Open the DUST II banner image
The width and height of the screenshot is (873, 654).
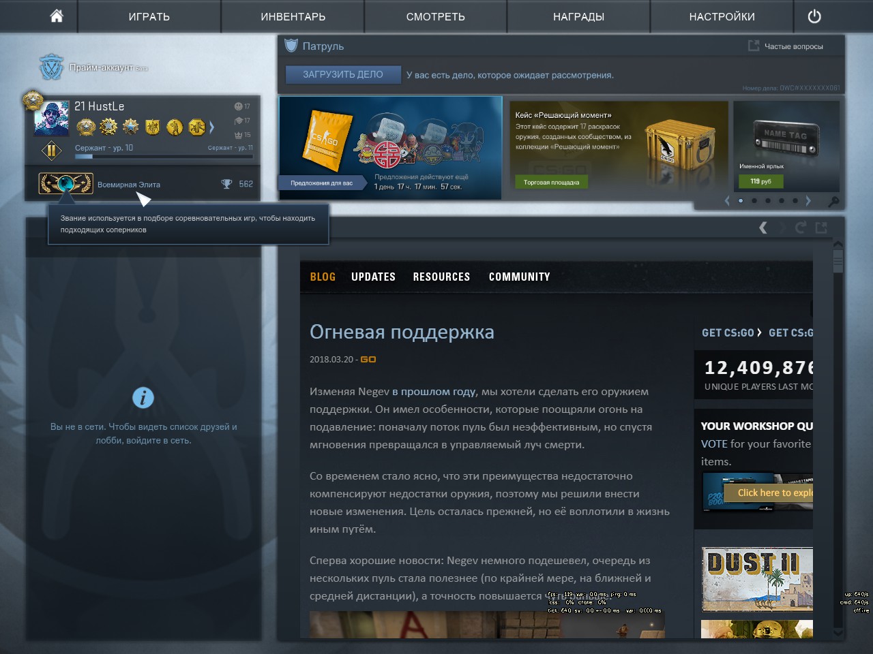click(x=757, y=579)
